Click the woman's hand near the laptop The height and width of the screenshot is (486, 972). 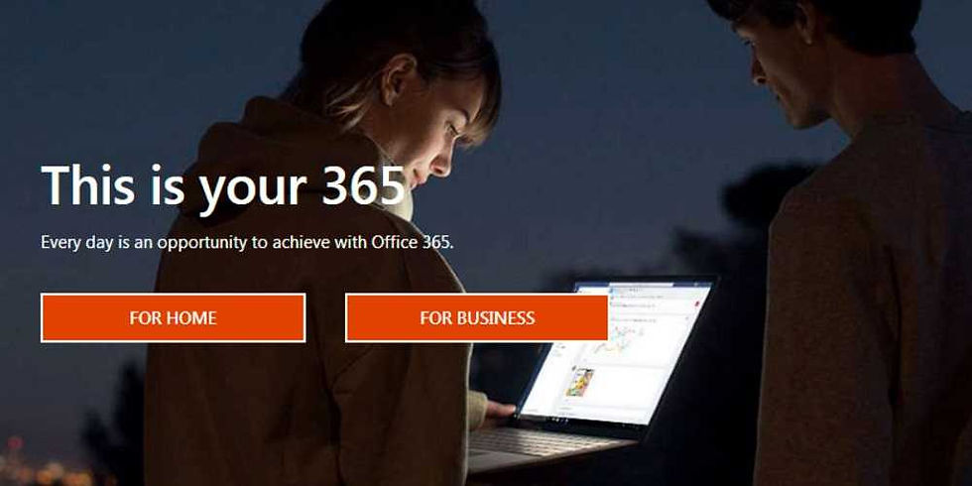[x=499, y=414]
